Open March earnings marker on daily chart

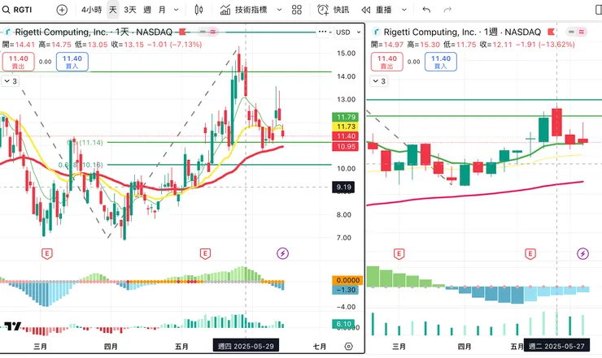[x=47, y=254]
